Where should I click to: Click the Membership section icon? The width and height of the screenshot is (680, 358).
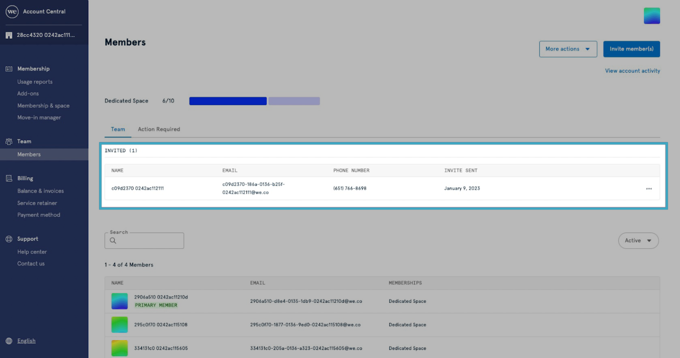coord(9,69)
